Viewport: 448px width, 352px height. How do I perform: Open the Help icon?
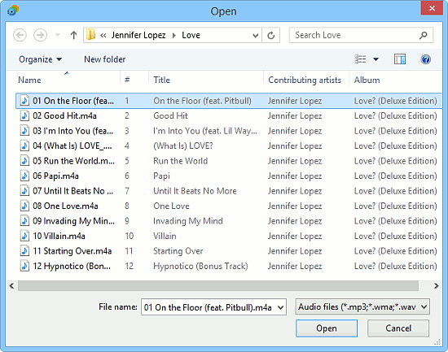tap(426, 59)
